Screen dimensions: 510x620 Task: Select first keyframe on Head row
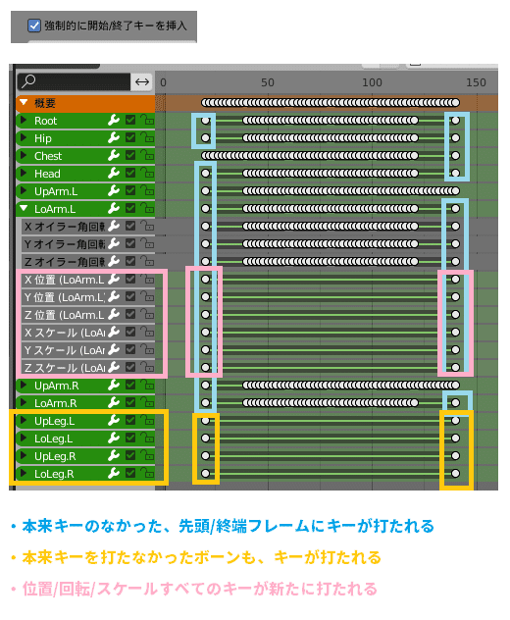(x=205, y=173)
